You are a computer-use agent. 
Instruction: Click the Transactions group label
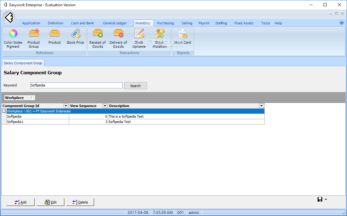click(129, 53)
